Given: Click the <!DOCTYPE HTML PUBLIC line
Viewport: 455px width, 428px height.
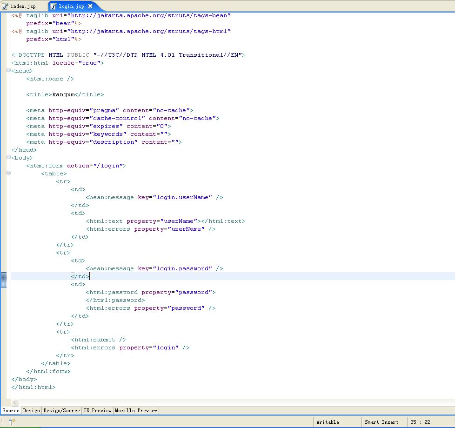Looking at the screenshot, I should pyautogui.click(x=128, y=55).
